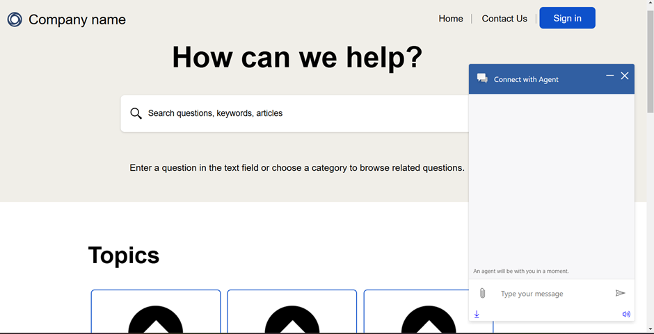Click the page scrollbar down arrow
The width and height of the screenshot is (654, 334).
click(x=651, y=328)
